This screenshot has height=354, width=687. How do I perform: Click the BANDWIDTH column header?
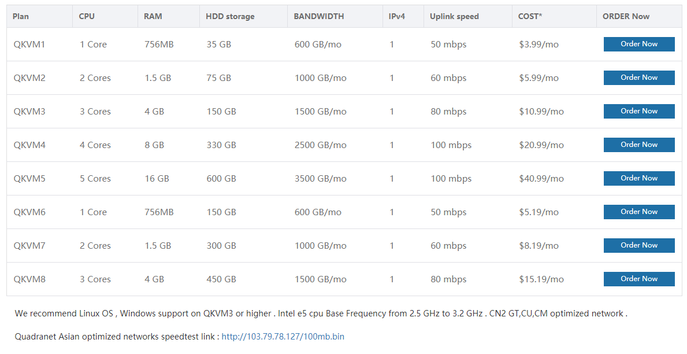click(x=318, y=16)
